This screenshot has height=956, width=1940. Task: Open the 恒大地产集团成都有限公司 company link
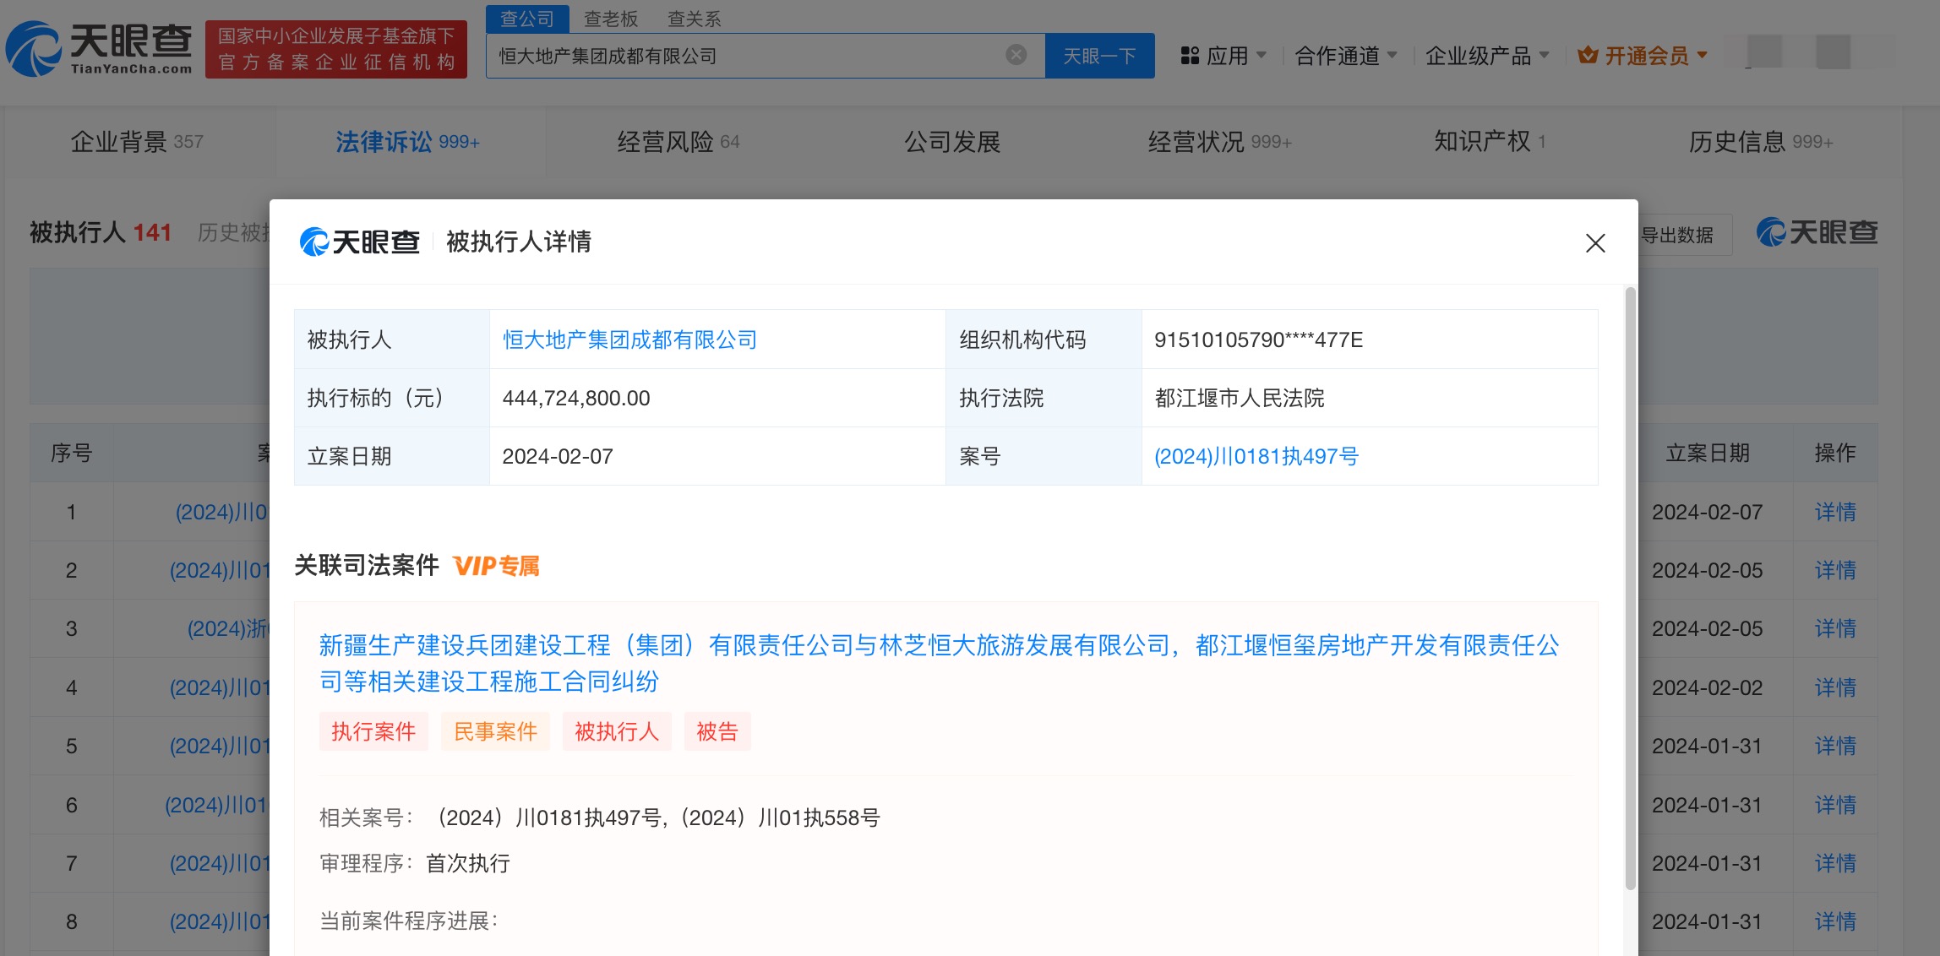(629, 339)
